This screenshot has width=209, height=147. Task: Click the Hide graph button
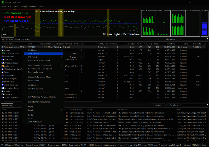[170, 39]
